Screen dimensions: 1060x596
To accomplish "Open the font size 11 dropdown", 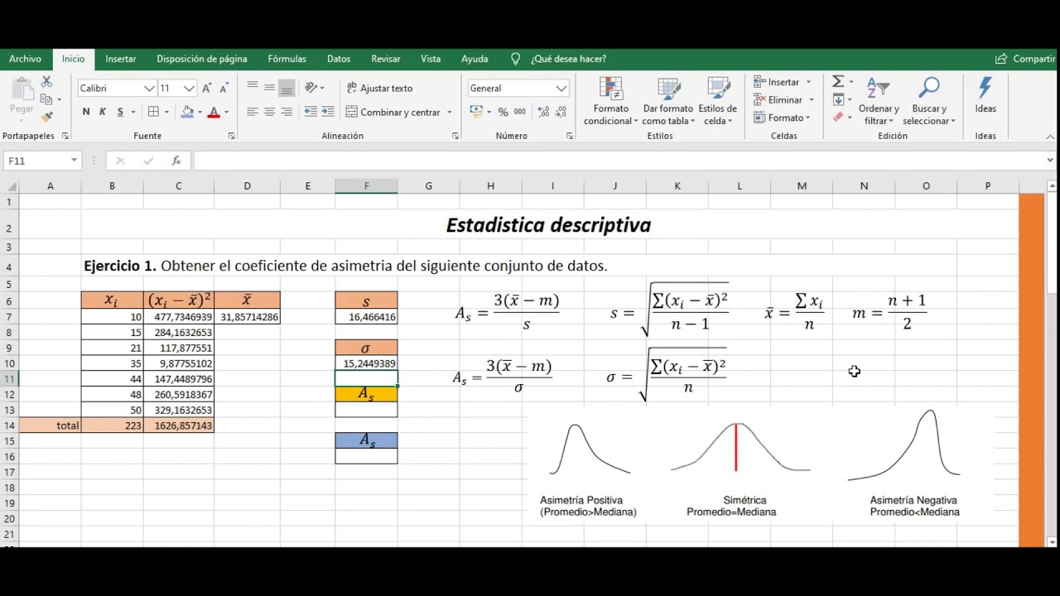I will pyautogui.click(x=189, y=89).
